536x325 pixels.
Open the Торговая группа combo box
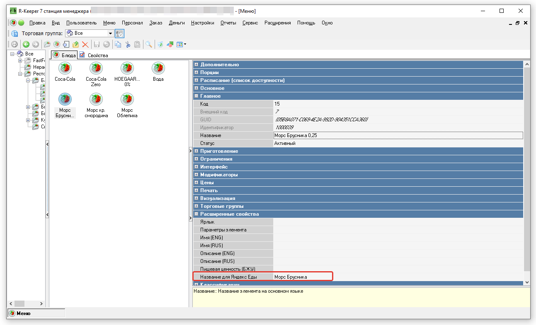pyautogui.click(x=90, y=33)
